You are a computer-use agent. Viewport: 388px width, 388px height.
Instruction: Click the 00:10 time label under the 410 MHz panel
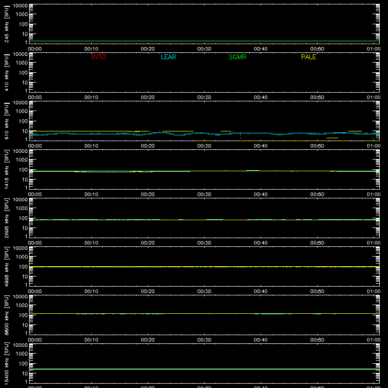[91, 97]
